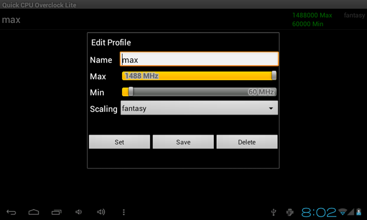
Task: Click the Min label beside the slider
Action: click(97, 93)
